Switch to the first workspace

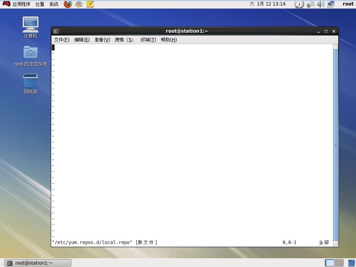[x=330, y=263]
